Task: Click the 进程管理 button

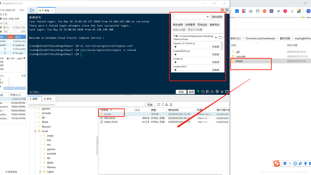Action: [x=190, y=25]
